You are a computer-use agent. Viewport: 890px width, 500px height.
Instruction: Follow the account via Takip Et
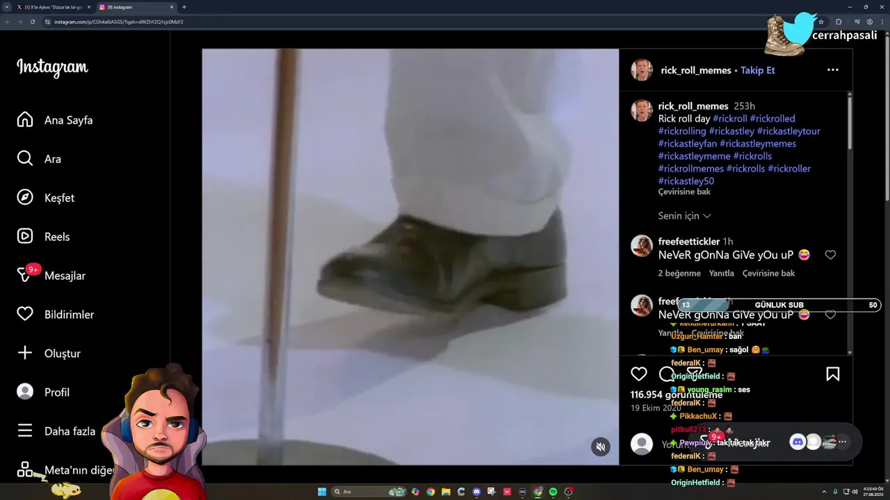pos(758,70)
